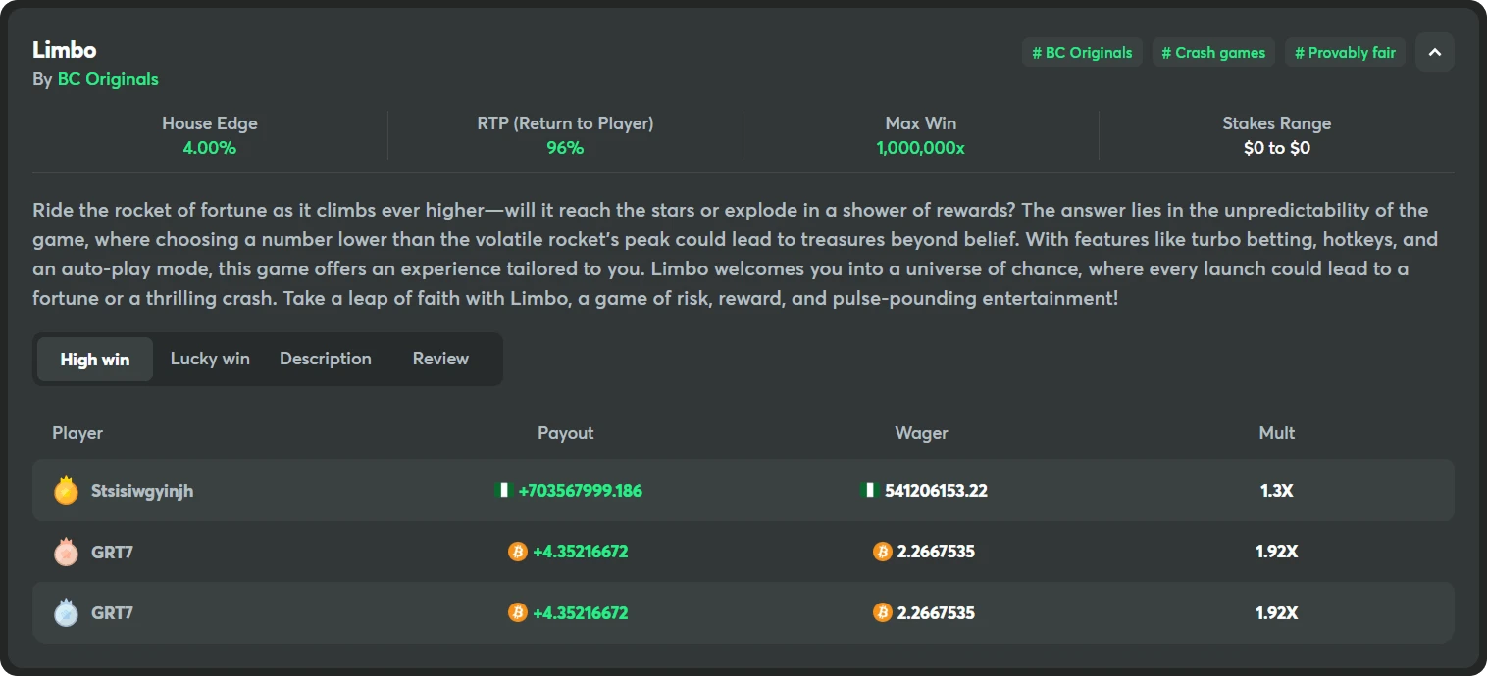Click the Bitcoin icon beside payout +4.35216672
The height and width of the screenshot is (676, 1487).
point(517,552)
